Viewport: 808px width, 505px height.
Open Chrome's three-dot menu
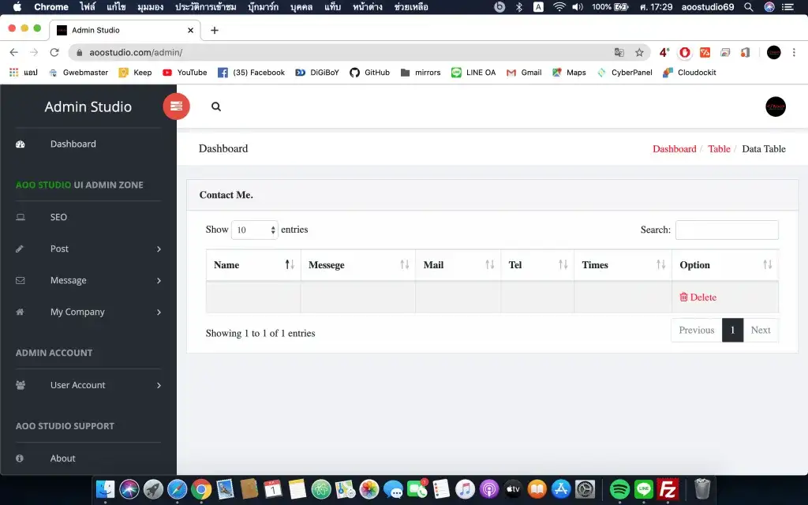coord(794,53)
